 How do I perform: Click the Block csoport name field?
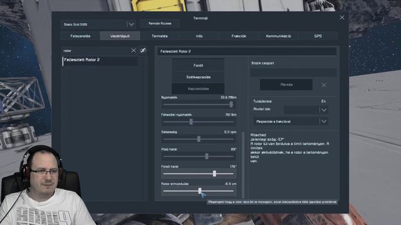click(x=293, y=72)
